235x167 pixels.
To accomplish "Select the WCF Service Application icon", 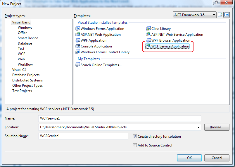I will click(x=148, y=46).
